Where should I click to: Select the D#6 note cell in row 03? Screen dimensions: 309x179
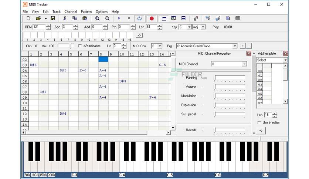[34, 65]
